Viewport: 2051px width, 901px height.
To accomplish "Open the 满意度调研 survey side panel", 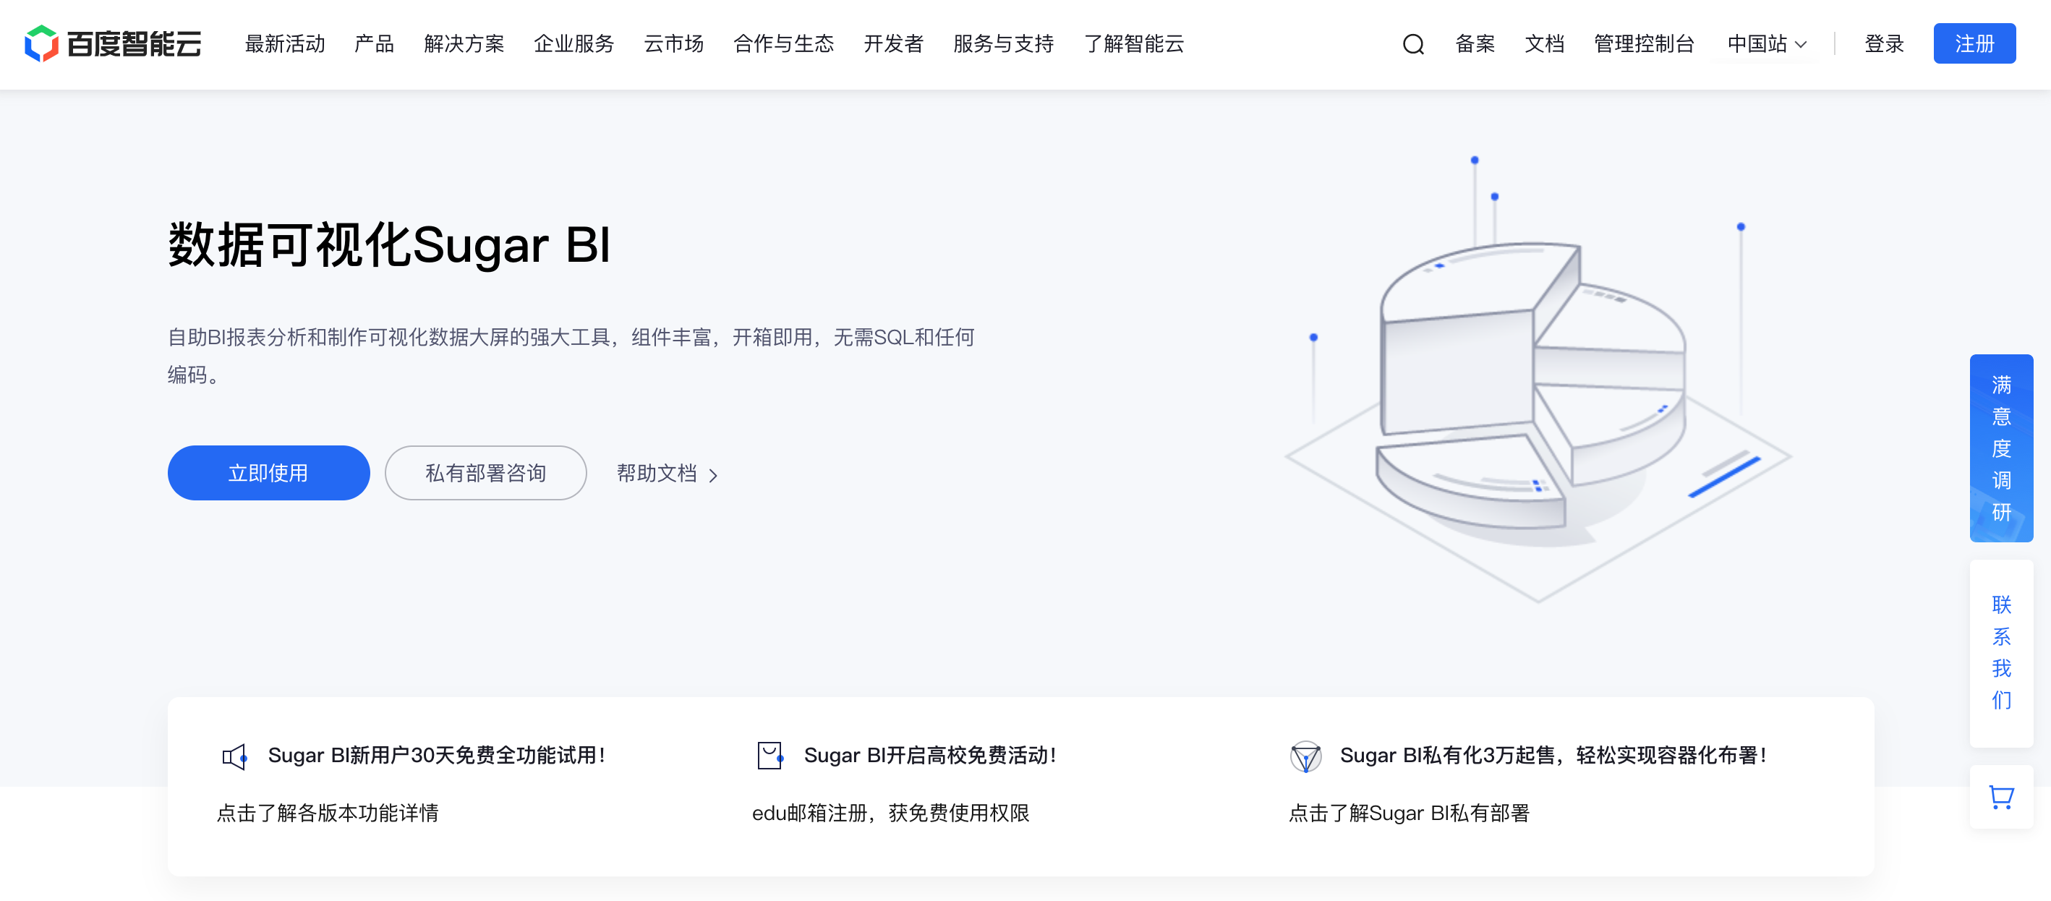I will 2000,448.
